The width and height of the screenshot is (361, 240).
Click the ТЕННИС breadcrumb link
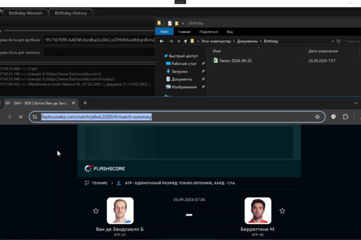(x=100, y=183)
